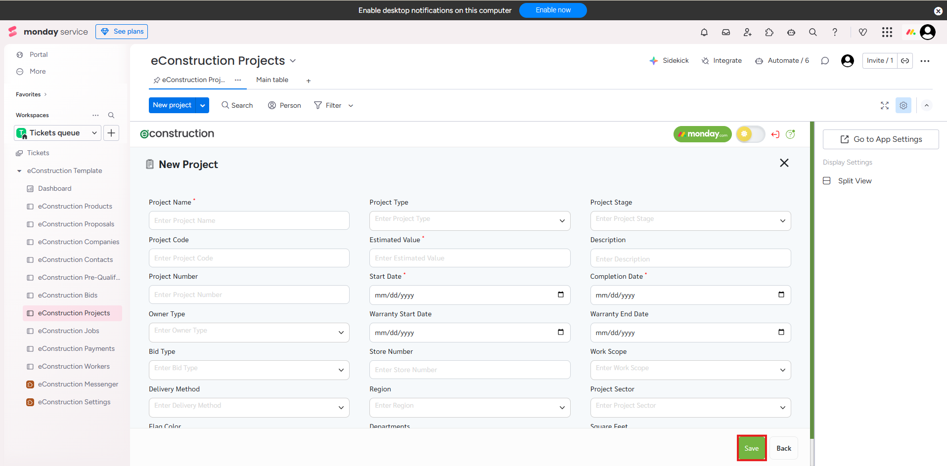Screen dimensions: 947x466
Task: Click the Project Name input field
Action: tap(249, 220)
